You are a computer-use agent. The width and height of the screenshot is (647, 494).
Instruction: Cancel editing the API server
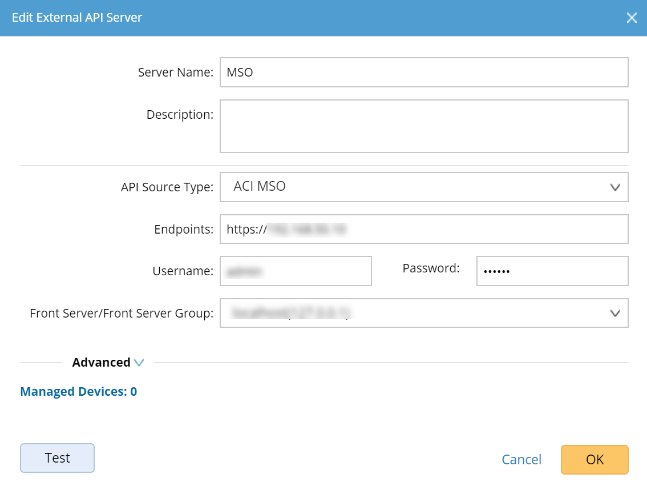tap(521, 460)
